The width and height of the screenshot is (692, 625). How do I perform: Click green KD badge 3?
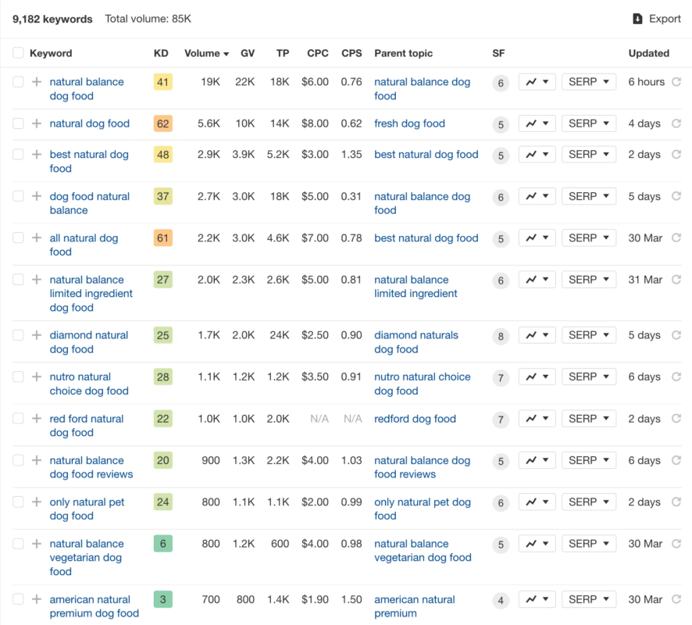pyautogui.click(x=163, y=599)
